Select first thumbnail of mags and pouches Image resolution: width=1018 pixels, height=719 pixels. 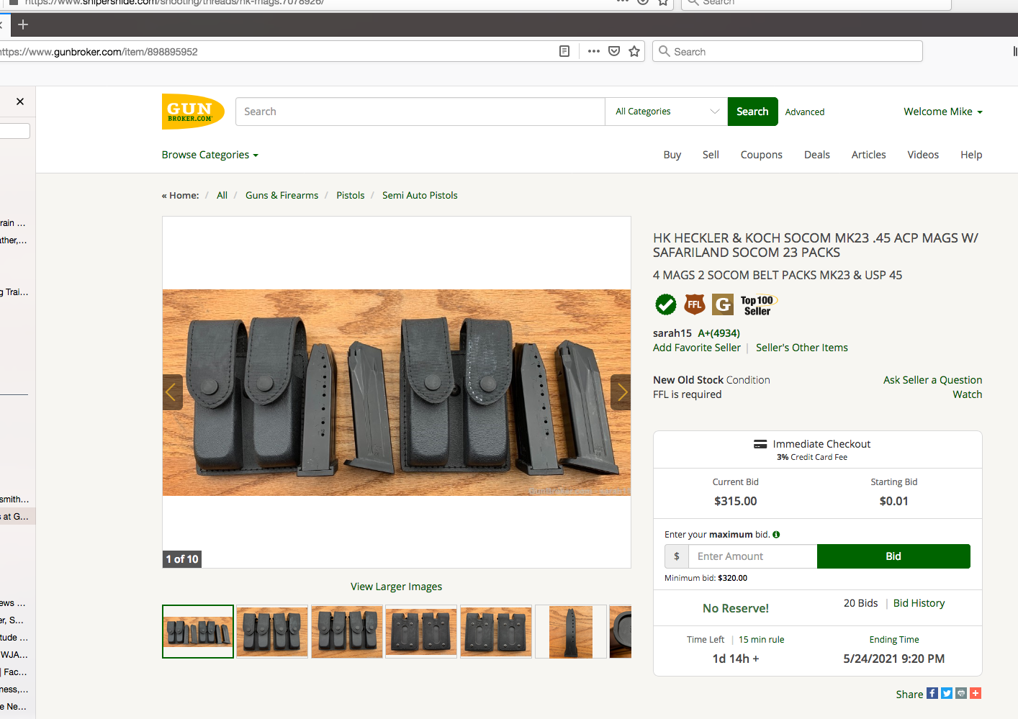pos(198,631)
